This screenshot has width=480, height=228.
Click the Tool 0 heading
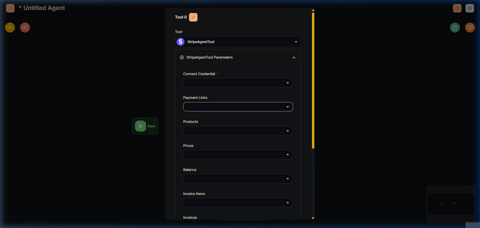pos(181,17)
